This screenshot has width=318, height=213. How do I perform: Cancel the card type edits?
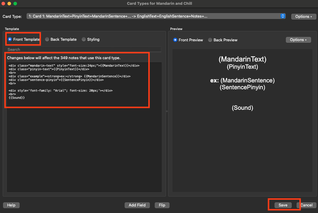click(306, 205)
